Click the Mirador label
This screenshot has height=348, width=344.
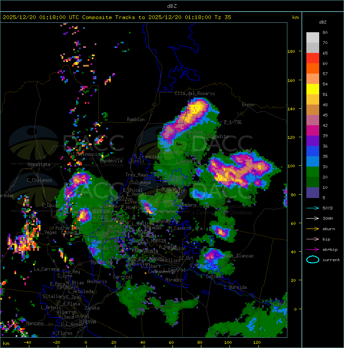pyautogui.click(x=174, y=280)
